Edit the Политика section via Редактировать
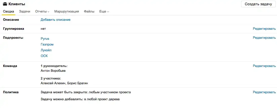This screenshot has height=108, width=277. click(x=264, y=92)
